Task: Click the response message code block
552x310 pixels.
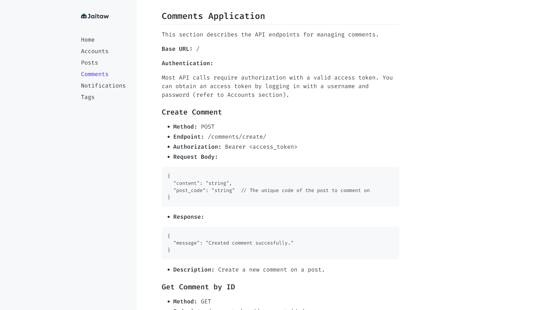Action: tap(280, 243)
